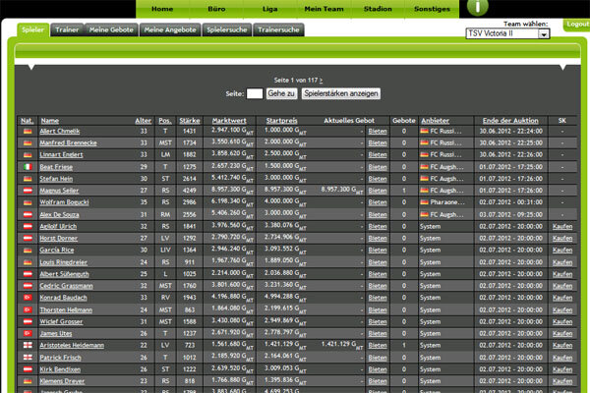Viewport: 590px width, 393px height.
Task: Open player Cedric Grassmann profile
Action: point(66,286)
